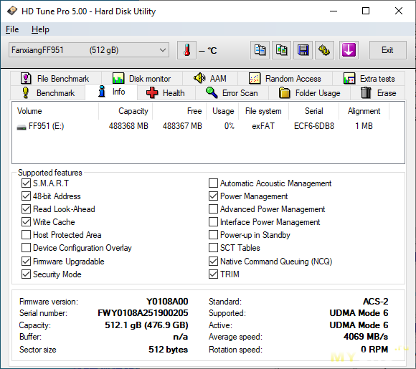
Task: Click the 488368 MB capacity value
Action: (128, 126)
